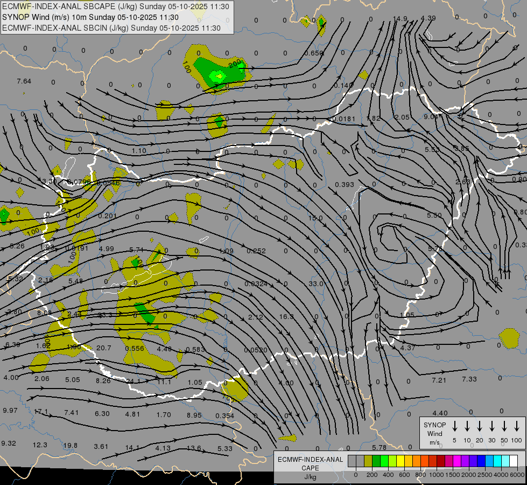
Task: Click the 14.9 value at top of map
Action: tap(400, 19)
